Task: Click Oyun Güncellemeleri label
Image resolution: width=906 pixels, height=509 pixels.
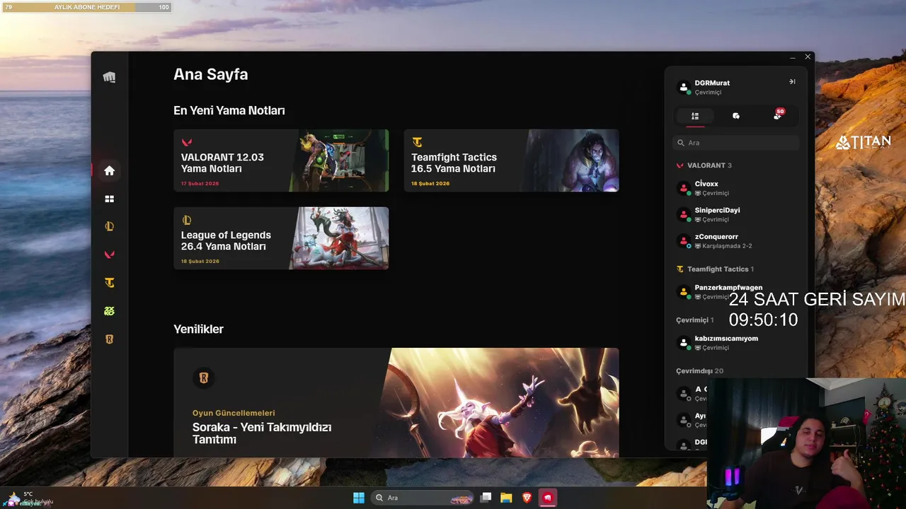Action: click(234, 413)
